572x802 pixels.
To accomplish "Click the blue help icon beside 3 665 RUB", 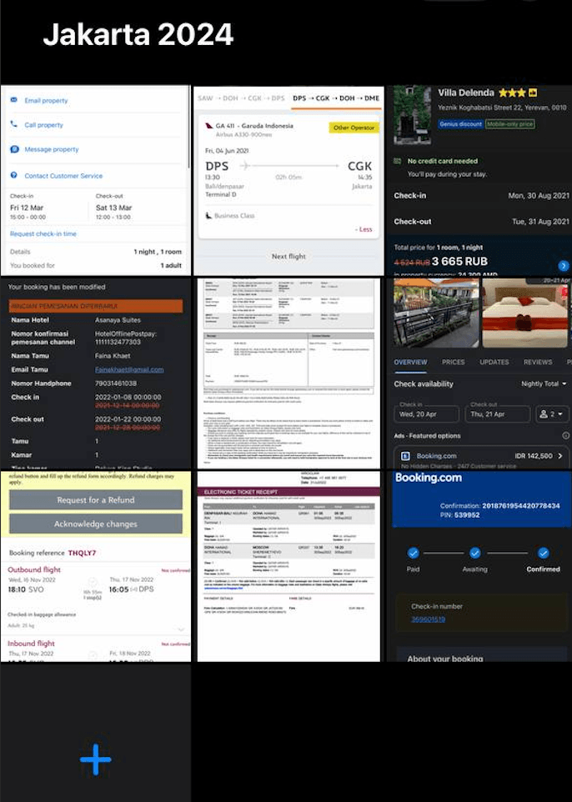I will pyautogui.click(x=564, y=266).
